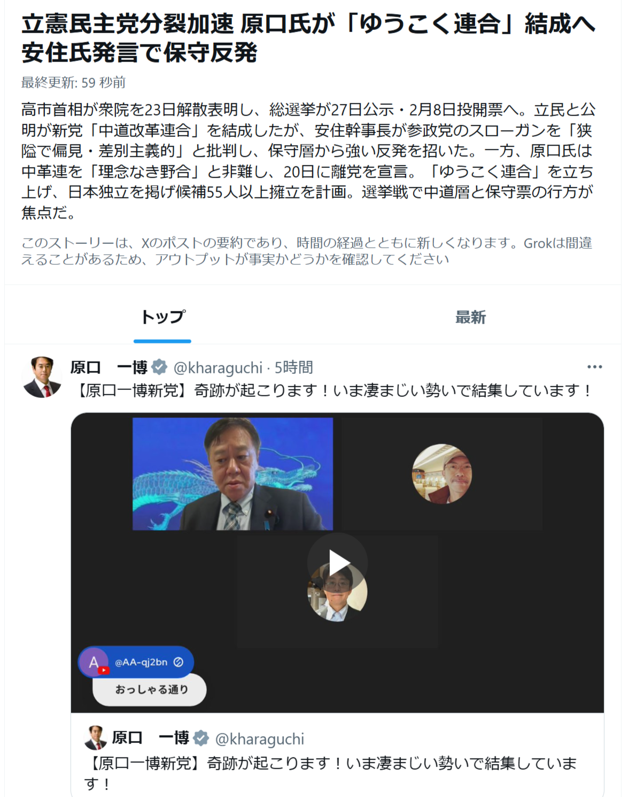Switch to the 最新 tab

[470, 317]
